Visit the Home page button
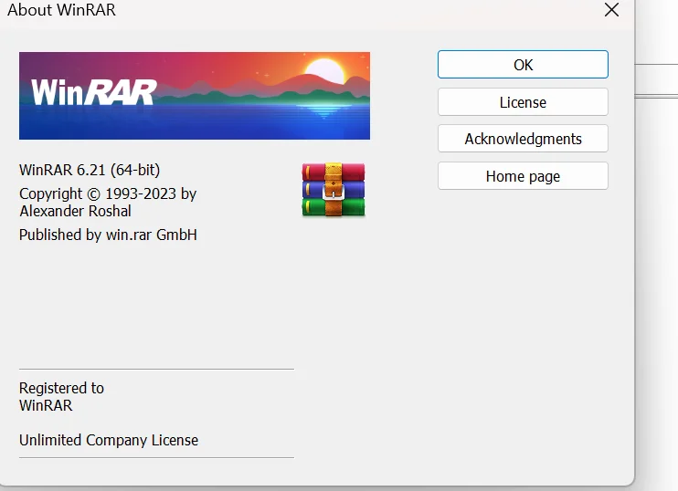Image resolution: width=678 pixels, height=491 pixels. click(523, 176)
